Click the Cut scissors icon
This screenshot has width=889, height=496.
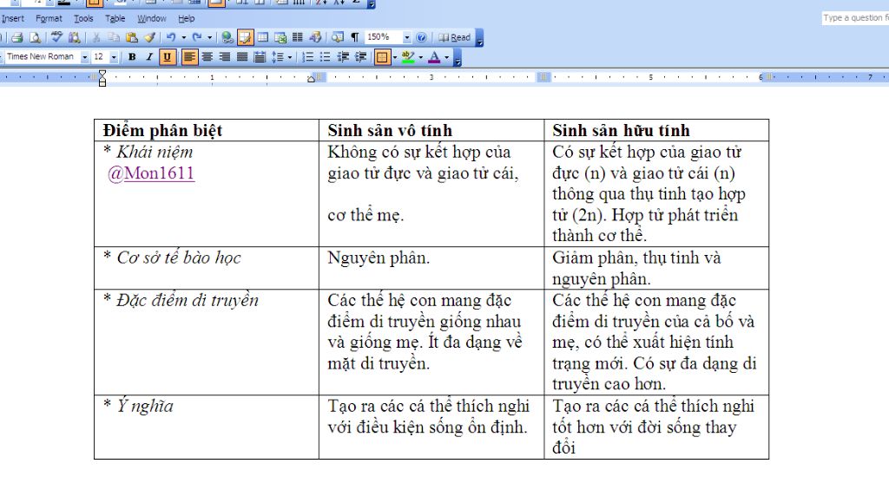coord(96,37)
